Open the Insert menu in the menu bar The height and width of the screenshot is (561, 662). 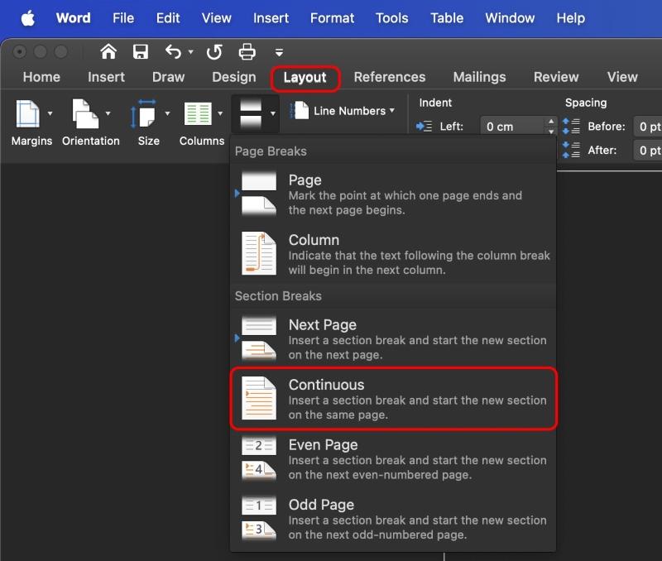pos(271,18)
